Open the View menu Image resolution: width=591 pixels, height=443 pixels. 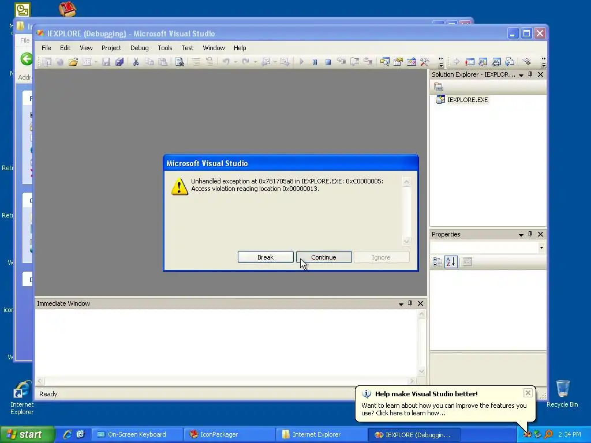86,48
